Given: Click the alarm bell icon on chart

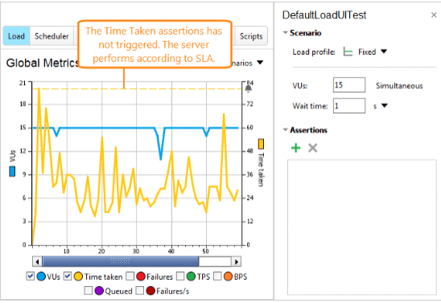Looking at the screenshot, I should [249, 89].
